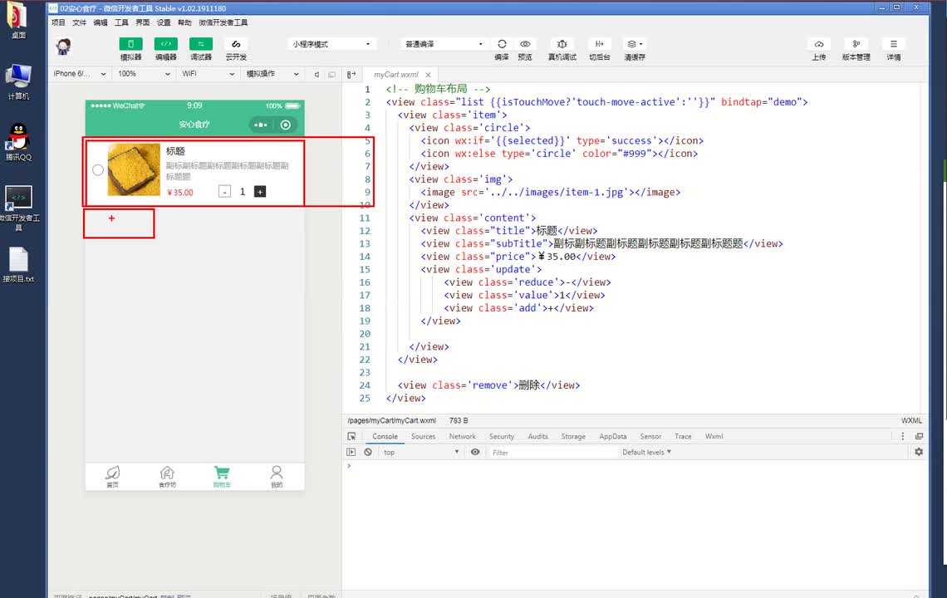Click the capsule close circle in simulator

coord(286,125)
